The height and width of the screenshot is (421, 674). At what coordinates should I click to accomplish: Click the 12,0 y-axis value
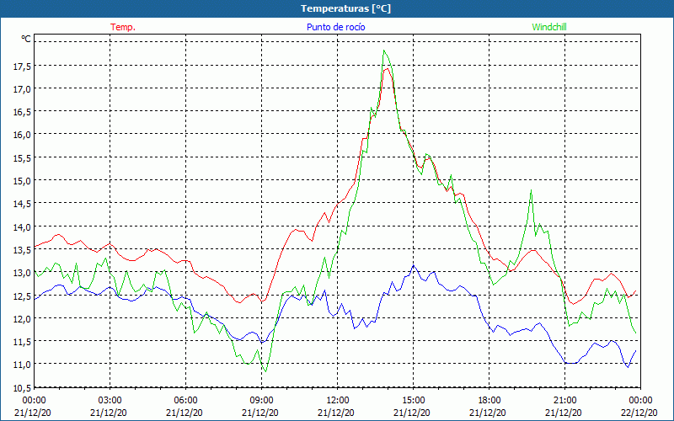tap(23, 318)
